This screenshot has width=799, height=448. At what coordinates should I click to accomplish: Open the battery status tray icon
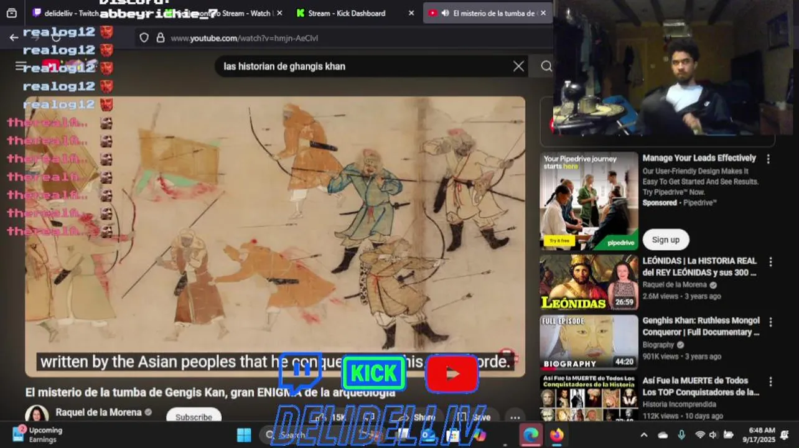pos(728,435)
